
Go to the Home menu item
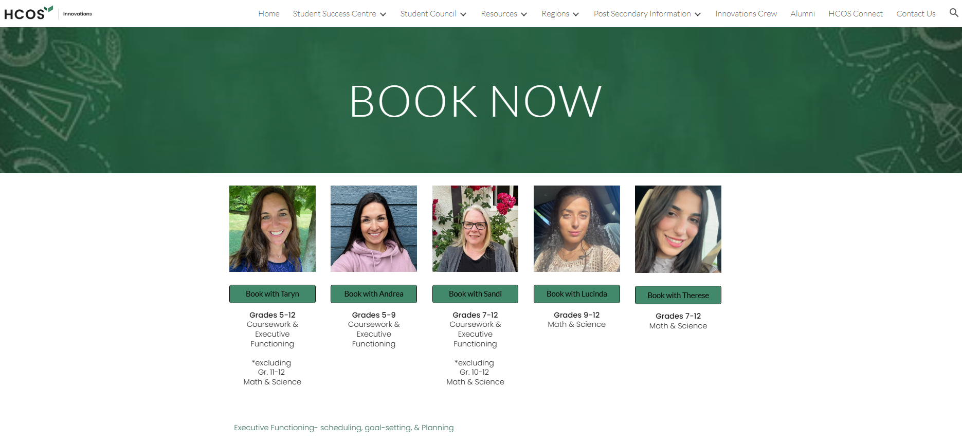(269, 14)
